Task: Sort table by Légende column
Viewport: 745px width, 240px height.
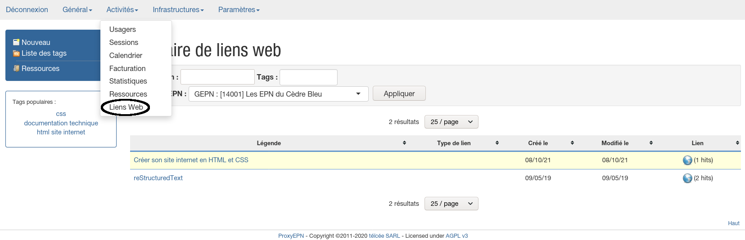Action: [269, 143]
